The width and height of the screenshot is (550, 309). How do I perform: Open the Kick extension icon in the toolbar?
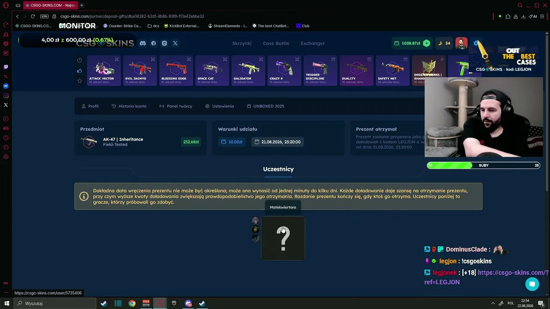(x=500, y=16)
